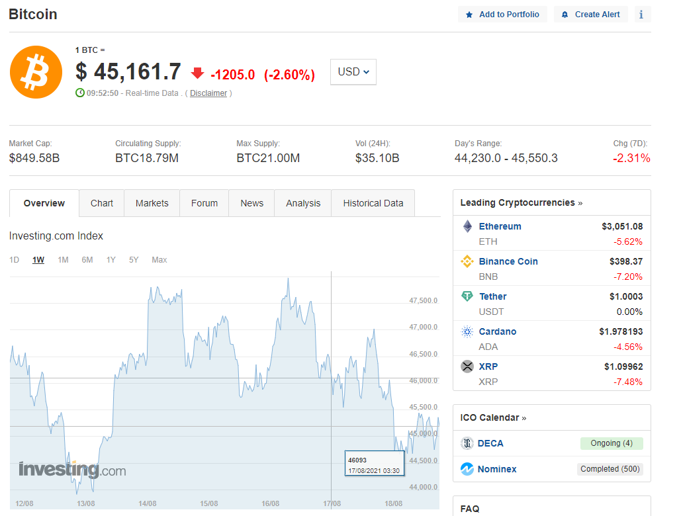Open the Cardano link
This screenshot has height=516, width=681.
(x=498, y=331)
